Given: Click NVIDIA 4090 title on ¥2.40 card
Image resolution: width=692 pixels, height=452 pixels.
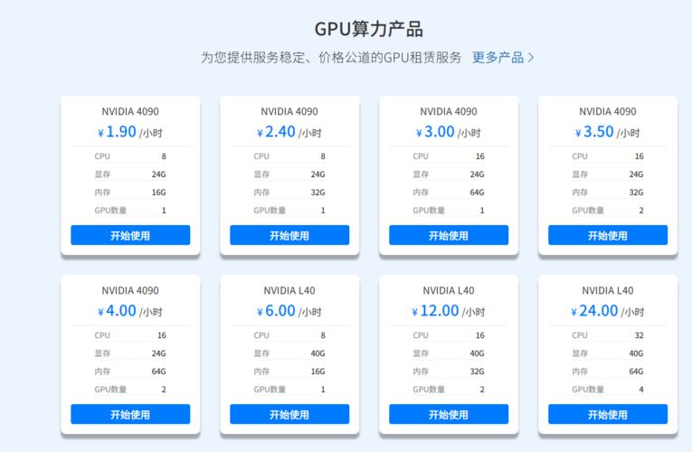Looking at the screenshot, I should (289, 111).
